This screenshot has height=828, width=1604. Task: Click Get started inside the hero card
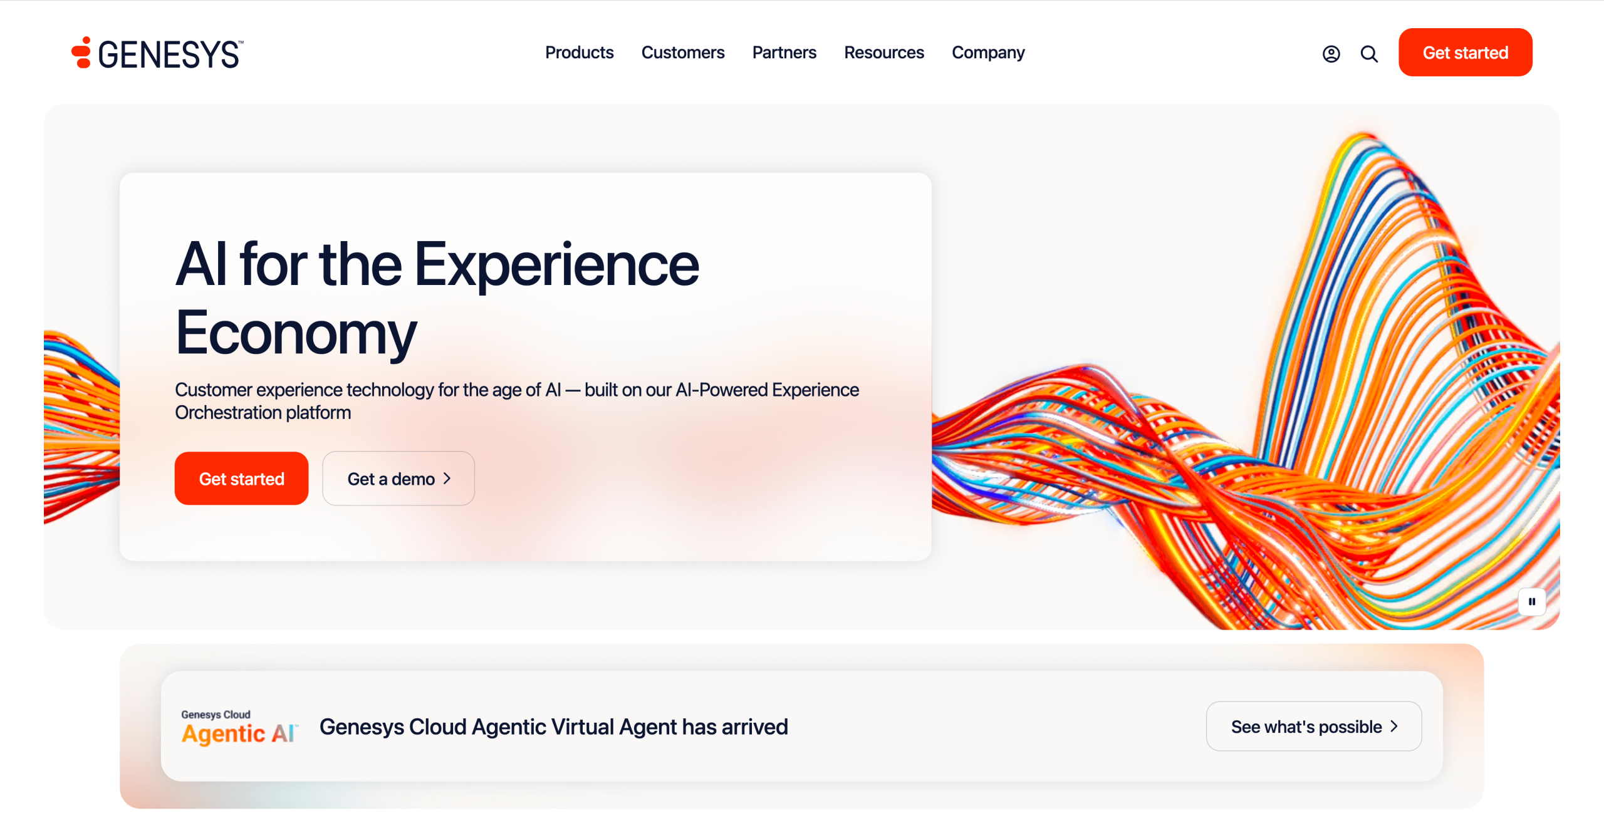click(x=241, y=478)
